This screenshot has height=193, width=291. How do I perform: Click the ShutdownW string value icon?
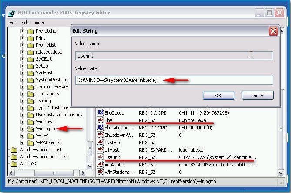100,135
